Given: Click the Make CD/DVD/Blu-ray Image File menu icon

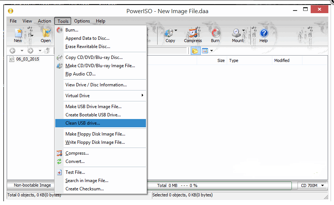Looking at the screenshot, I should [x=60, y=66].
